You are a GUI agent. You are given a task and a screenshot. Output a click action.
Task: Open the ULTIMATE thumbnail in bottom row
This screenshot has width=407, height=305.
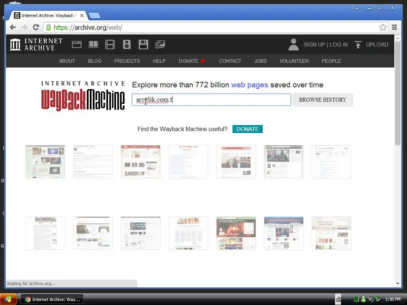(x=45, y=233)
